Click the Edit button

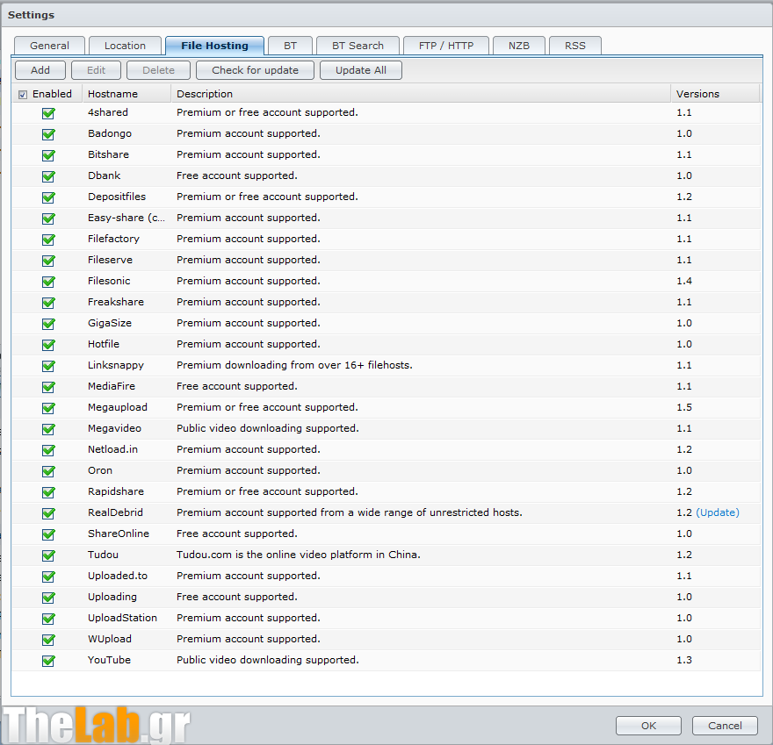96,70
